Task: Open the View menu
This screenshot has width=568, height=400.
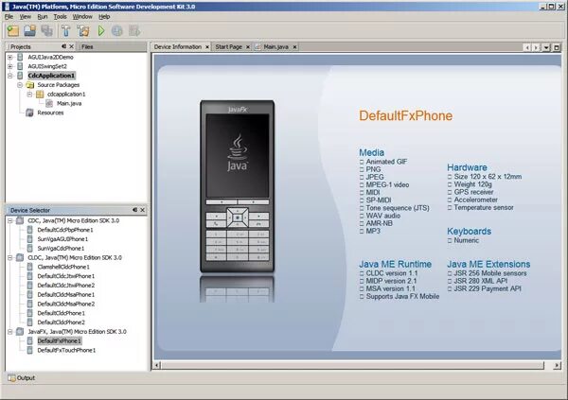Action: click(x=25, y=17)
